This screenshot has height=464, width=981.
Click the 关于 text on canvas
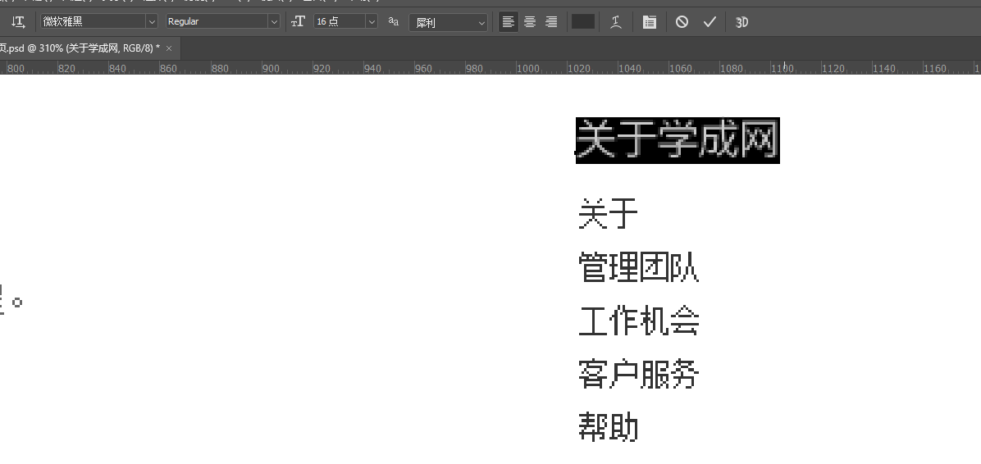[608, 213]
